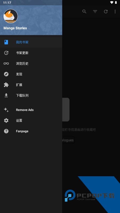The image size is (120, 213).
Task: Select the blue bookmark icon for 我的书架
Action: (6, 42)
